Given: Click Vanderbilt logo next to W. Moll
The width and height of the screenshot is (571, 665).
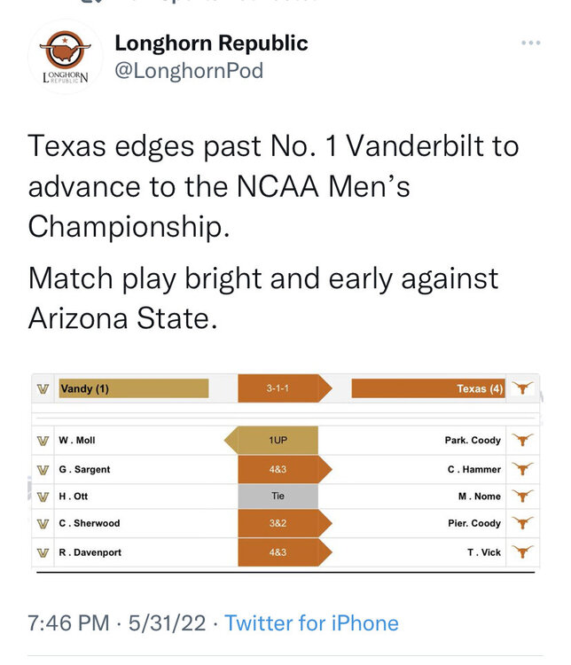Looking at the screenshot, I should 42,441.
